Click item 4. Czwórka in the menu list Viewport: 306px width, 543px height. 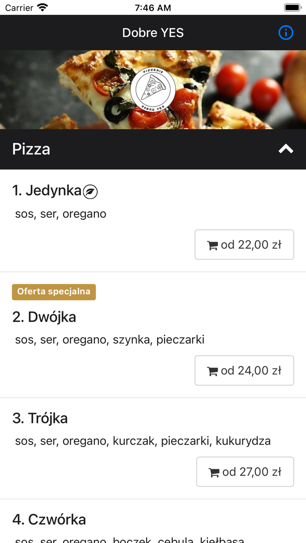coord(49,519)
